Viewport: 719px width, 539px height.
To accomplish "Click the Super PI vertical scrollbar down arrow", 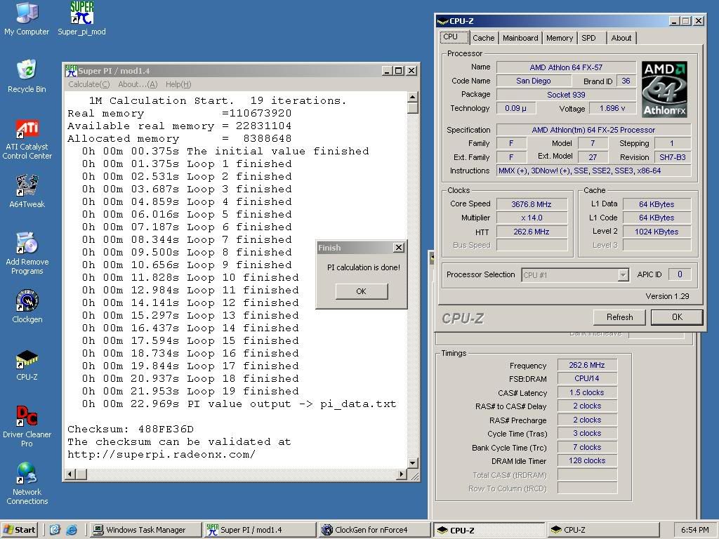I will pyautogui.click(x=413, y=463).
